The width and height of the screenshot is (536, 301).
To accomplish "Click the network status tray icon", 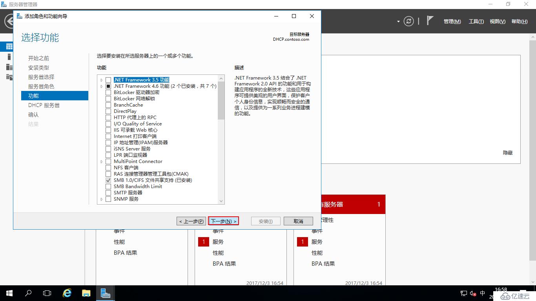I will coord(463,293).
